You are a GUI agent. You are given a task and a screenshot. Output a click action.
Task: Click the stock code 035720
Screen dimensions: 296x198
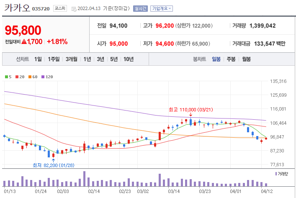(41, 9)
